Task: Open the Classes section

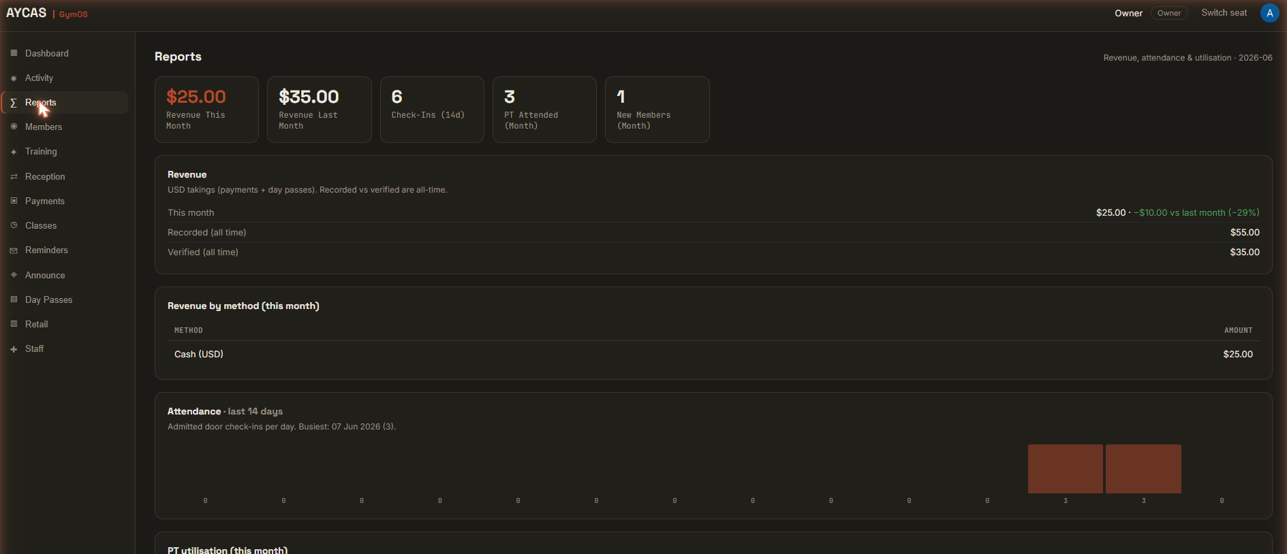Action: [x=65, y=225]
